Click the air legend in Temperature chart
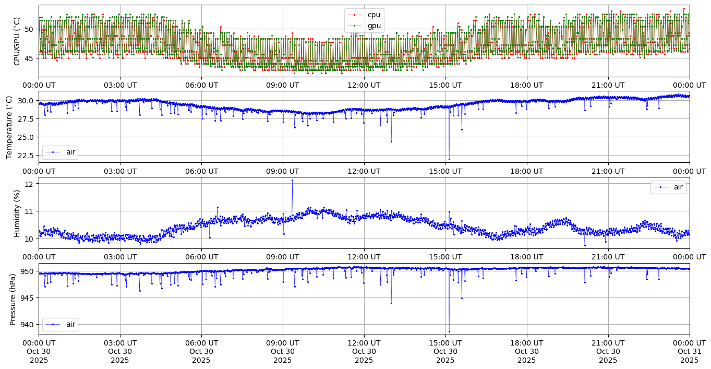 (60, 152)
